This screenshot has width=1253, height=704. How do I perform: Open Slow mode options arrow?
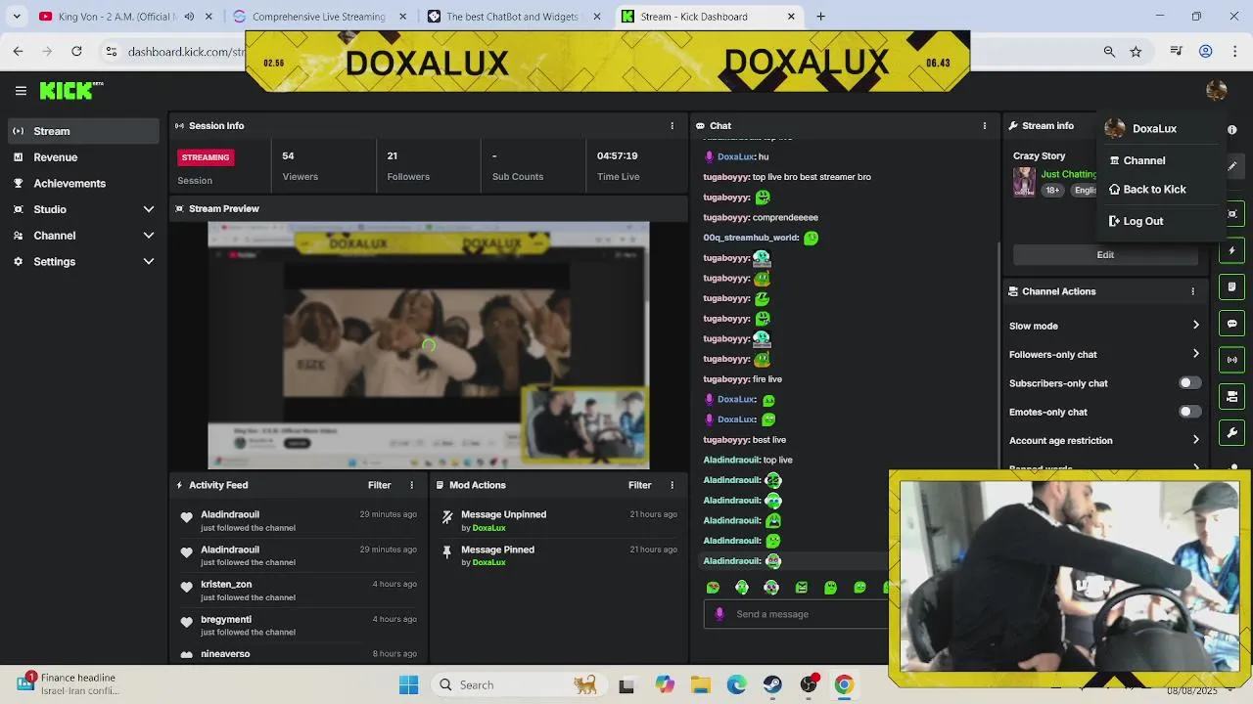point(1195,326)
